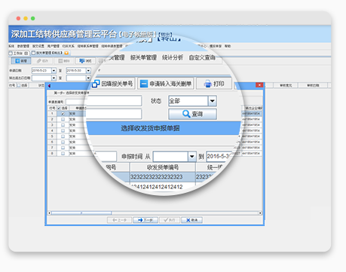Click 收发货单编号 column header

(162, 167)
